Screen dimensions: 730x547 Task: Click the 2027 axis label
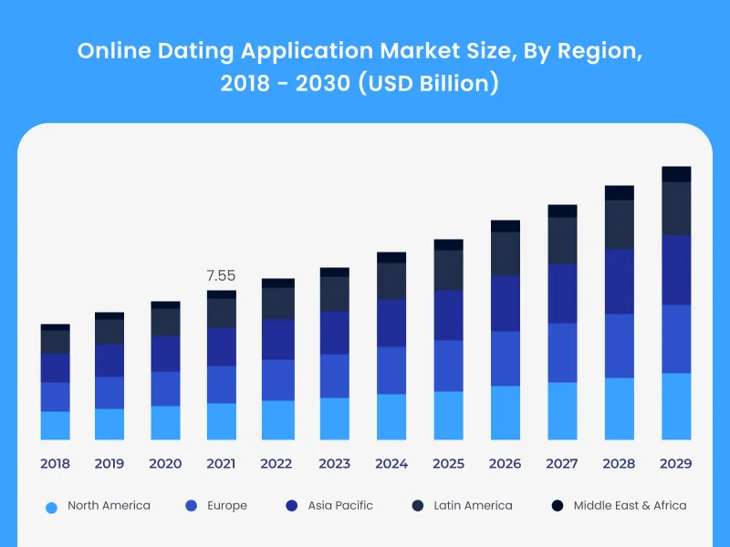coord(562,464)
